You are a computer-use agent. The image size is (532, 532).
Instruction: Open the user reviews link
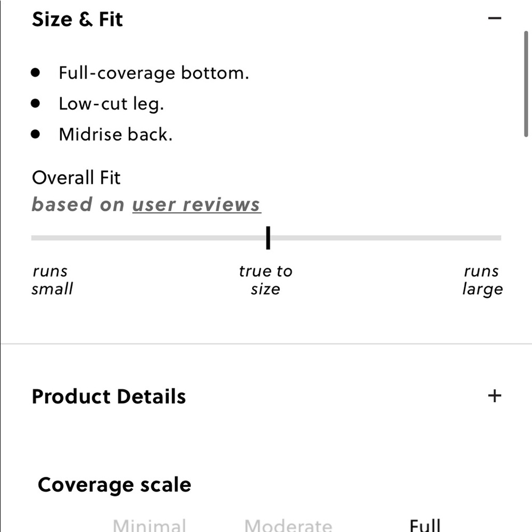196,205
